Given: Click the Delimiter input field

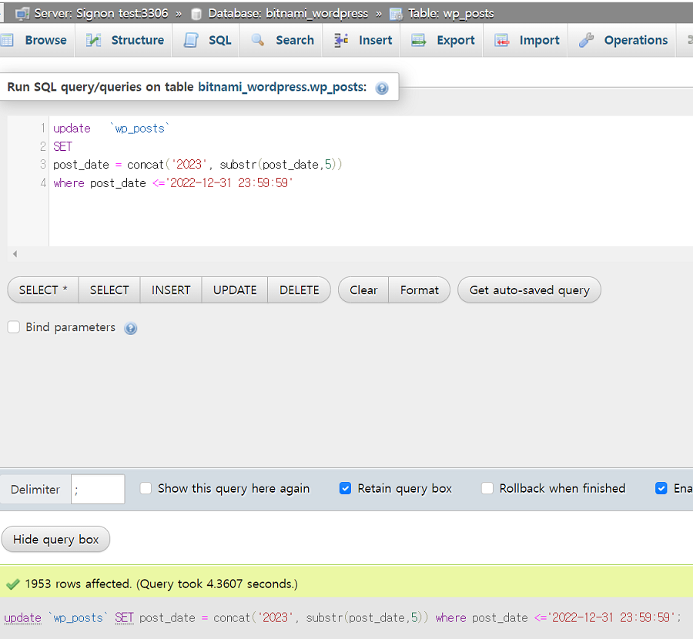Looking at the screenshot, I should [x=98, y=489].
